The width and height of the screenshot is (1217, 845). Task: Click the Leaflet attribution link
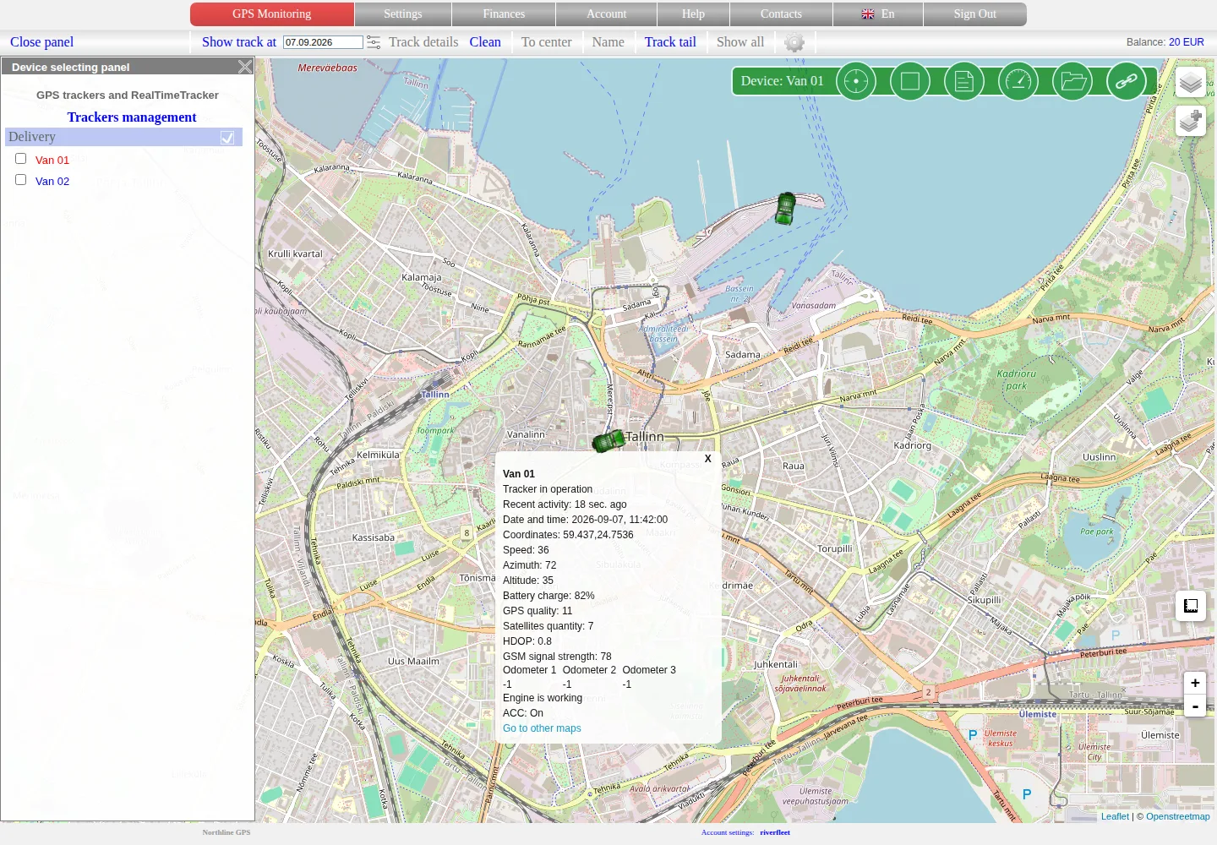(x=1115, y=816)
